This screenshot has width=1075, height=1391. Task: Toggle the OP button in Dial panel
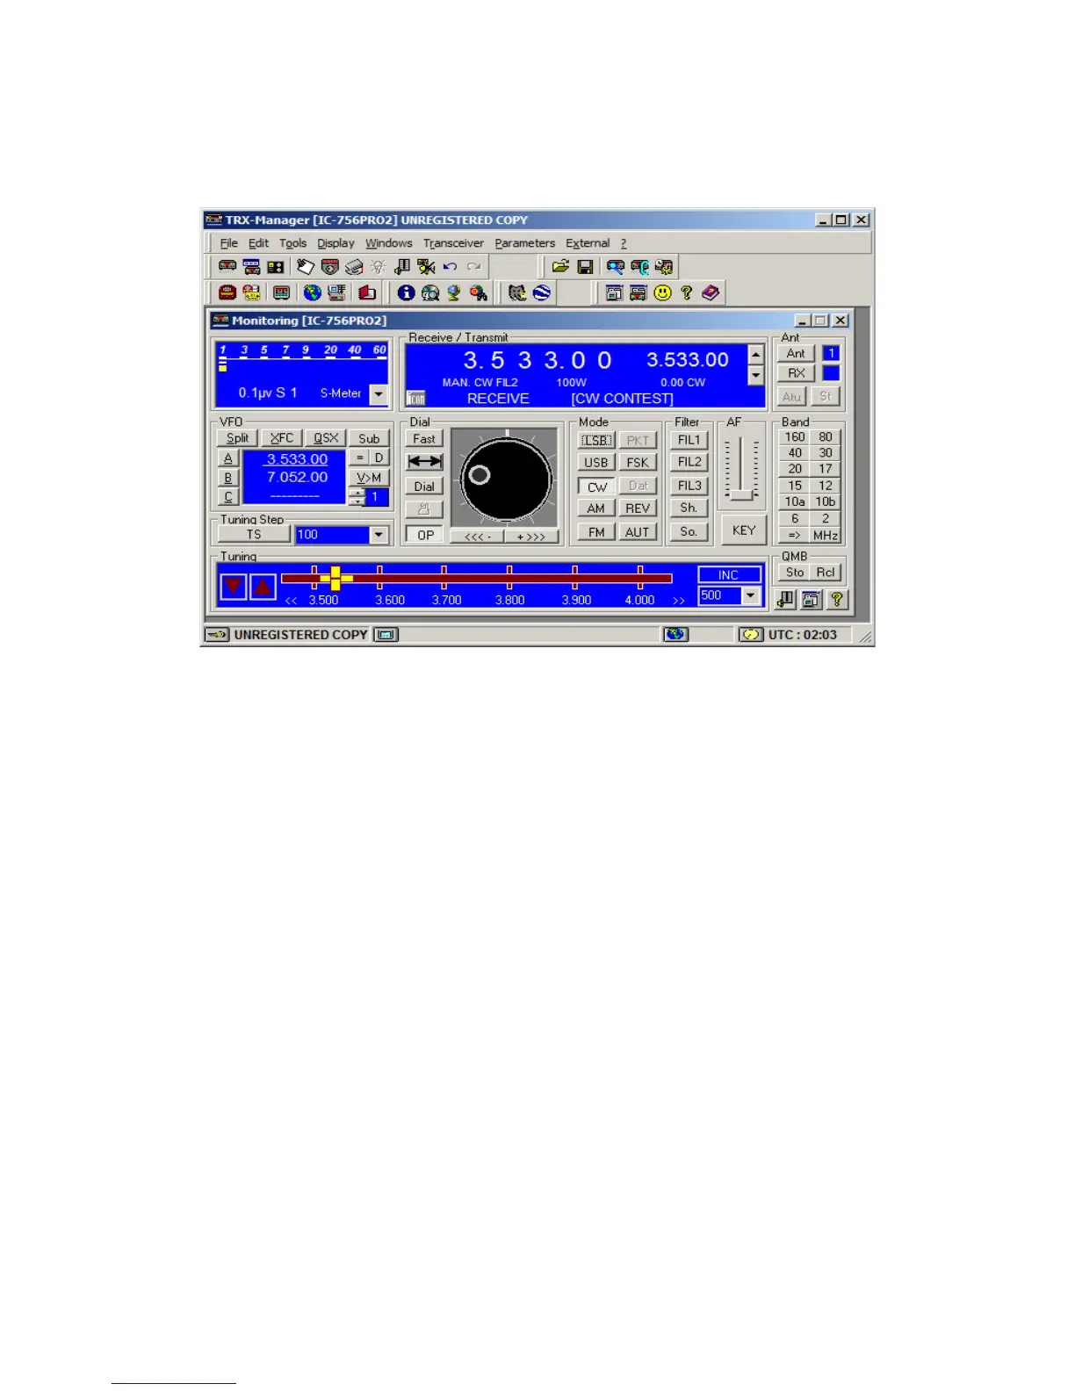tap(425, 535)
